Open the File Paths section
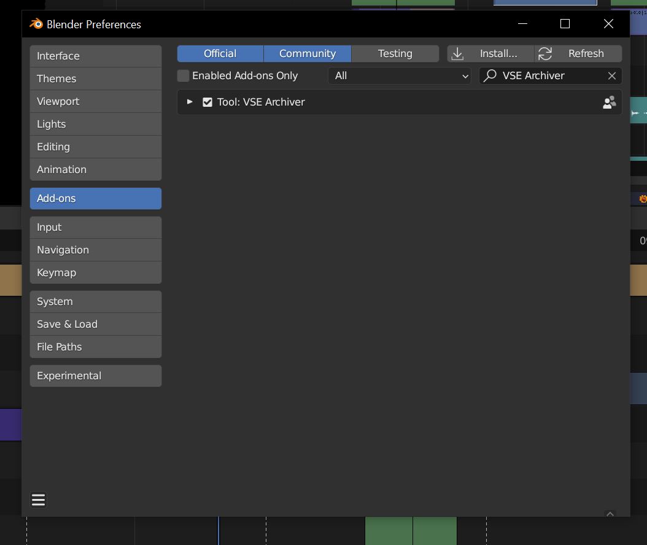 95,347
